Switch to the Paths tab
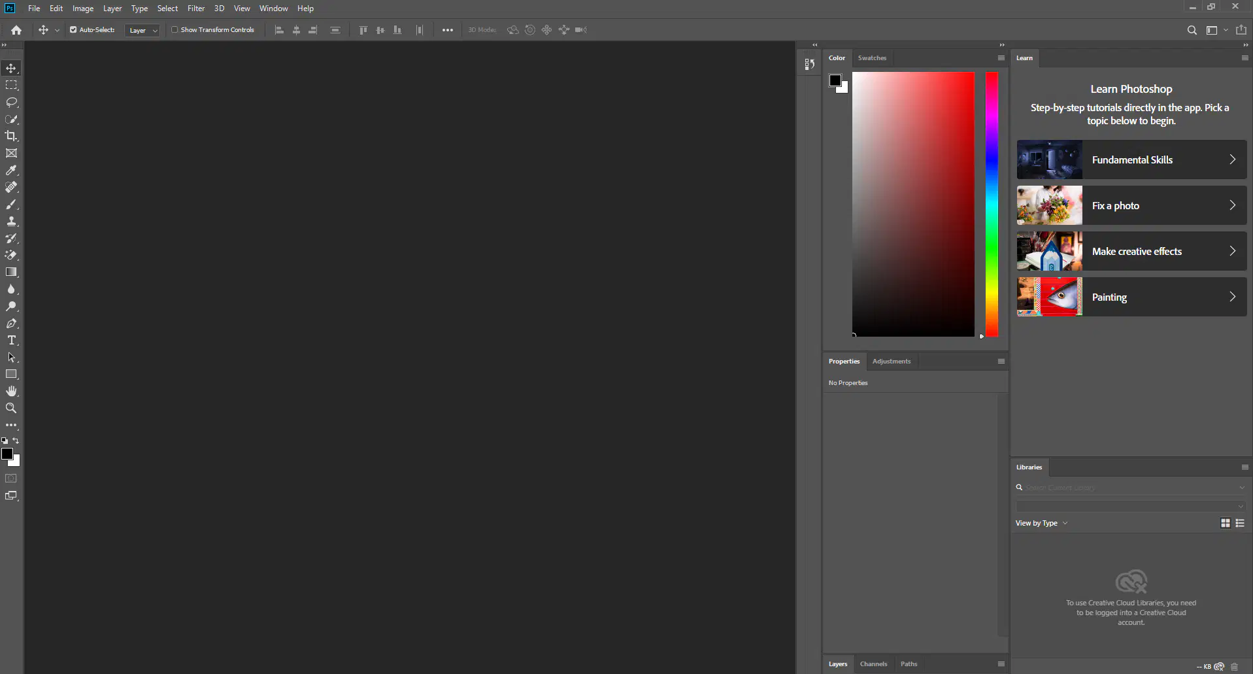Viewport: 1253px width, 674px height. (909, 664)
